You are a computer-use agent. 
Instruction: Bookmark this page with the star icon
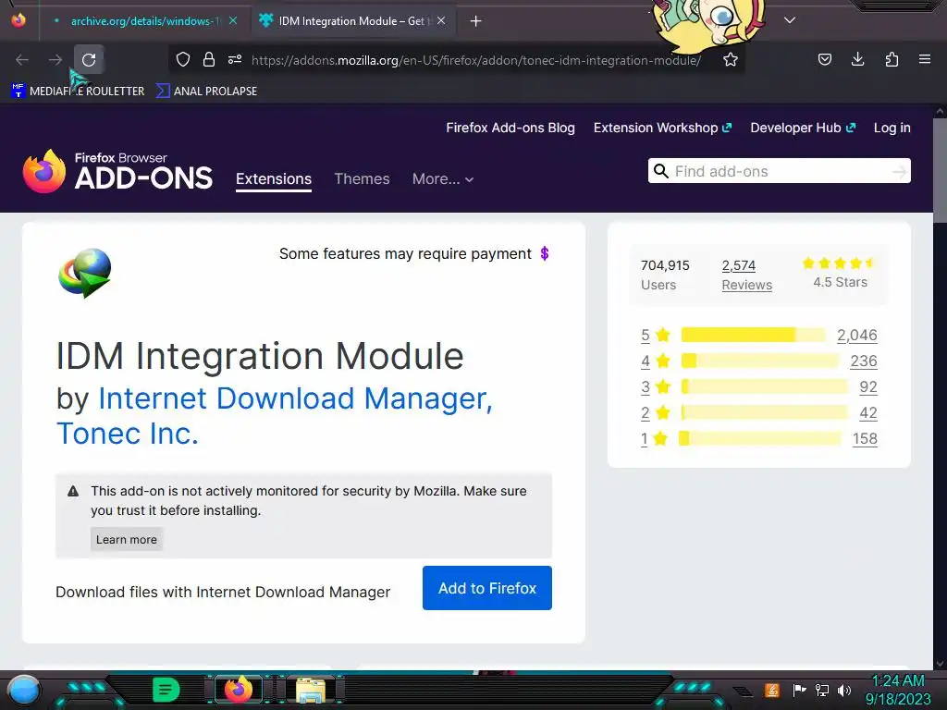tap(731, 60)
